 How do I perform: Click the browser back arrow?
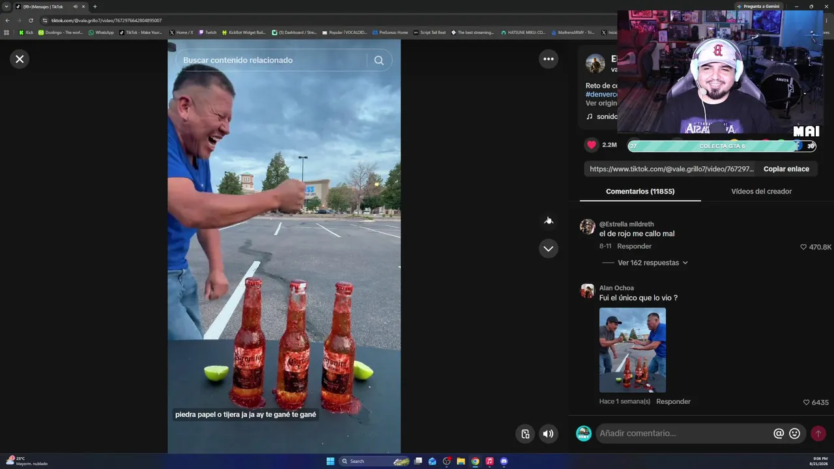click(7, 20)
